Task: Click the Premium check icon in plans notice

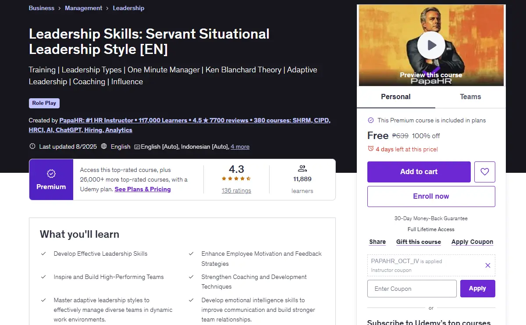Action: (x=371, y=120)
